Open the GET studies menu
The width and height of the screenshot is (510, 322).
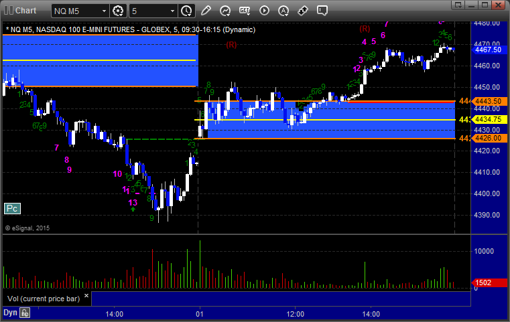pyautogui.click(x=245, y=11)
